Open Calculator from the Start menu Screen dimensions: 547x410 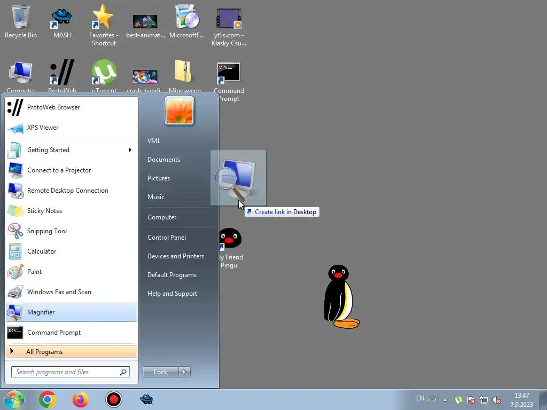tap(72, 251)
